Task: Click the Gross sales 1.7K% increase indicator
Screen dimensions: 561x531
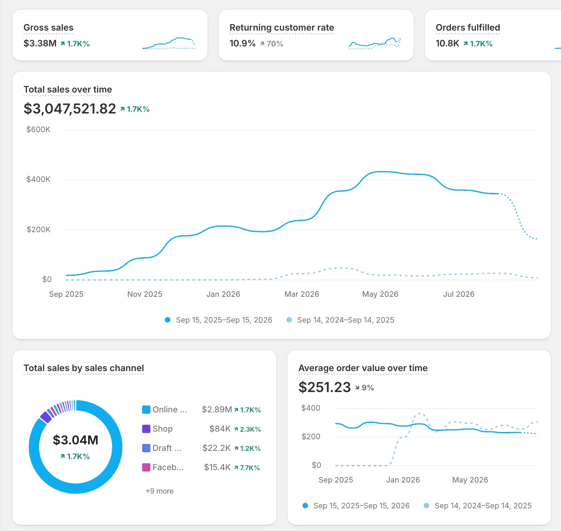Action: 75,44
